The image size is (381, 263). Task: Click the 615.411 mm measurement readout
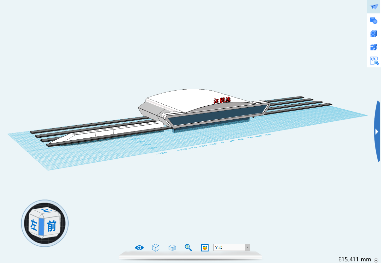pyautogui.click(x=354, y=259)
